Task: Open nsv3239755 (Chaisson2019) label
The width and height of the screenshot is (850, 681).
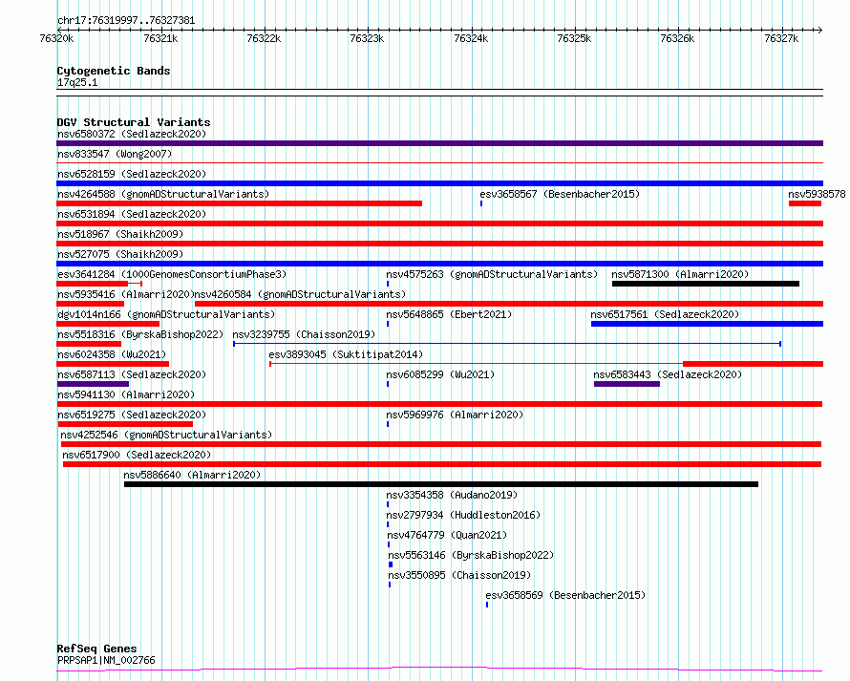Action: pos(304,334)
